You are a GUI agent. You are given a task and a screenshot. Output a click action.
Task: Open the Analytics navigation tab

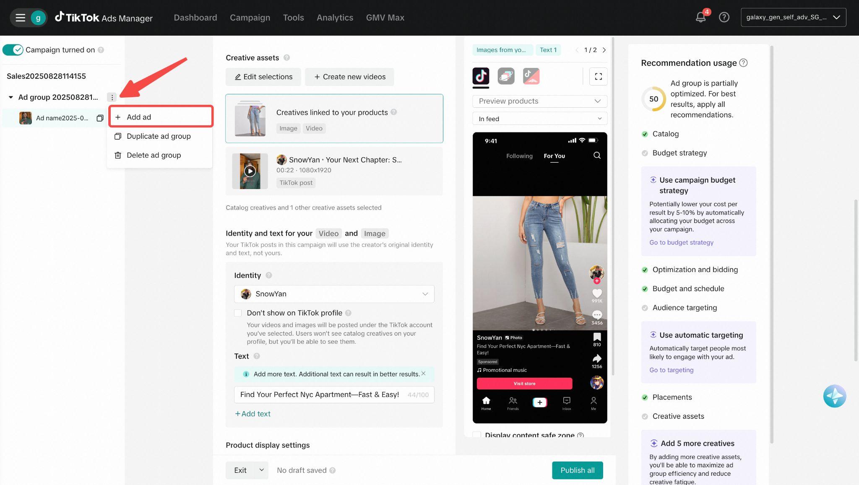[335, 18]
